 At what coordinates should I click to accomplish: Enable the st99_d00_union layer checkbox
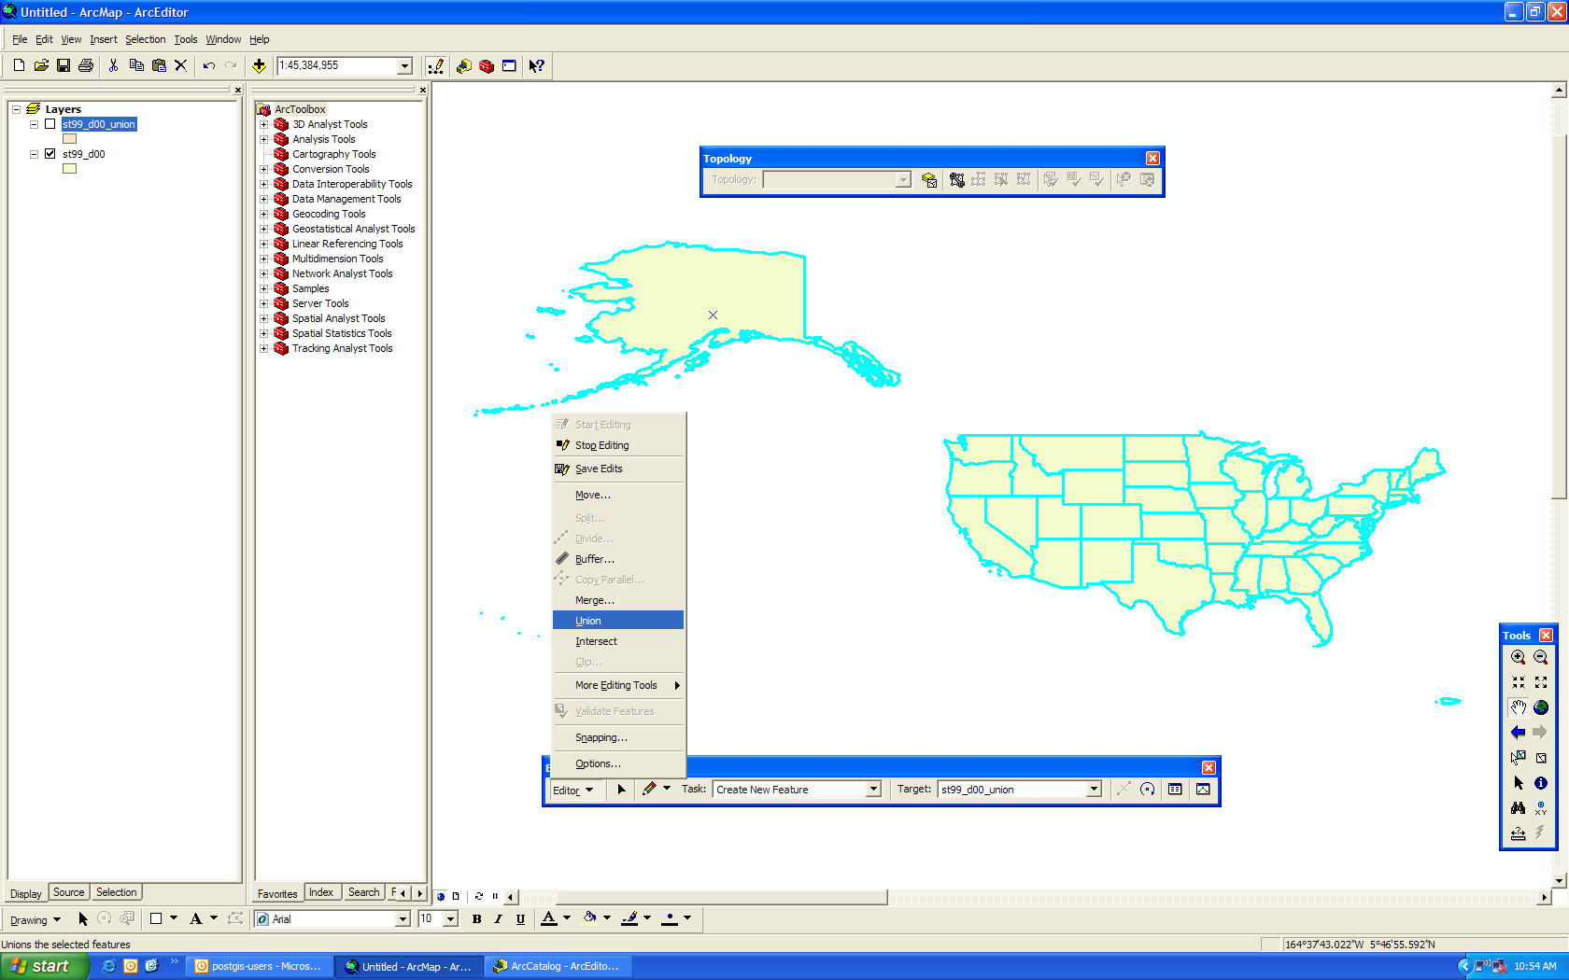[50, 124]
